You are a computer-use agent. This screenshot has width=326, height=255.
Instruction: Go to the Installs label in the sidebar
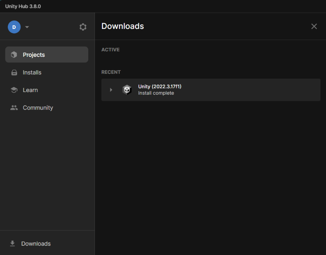(x=32, y=72)
